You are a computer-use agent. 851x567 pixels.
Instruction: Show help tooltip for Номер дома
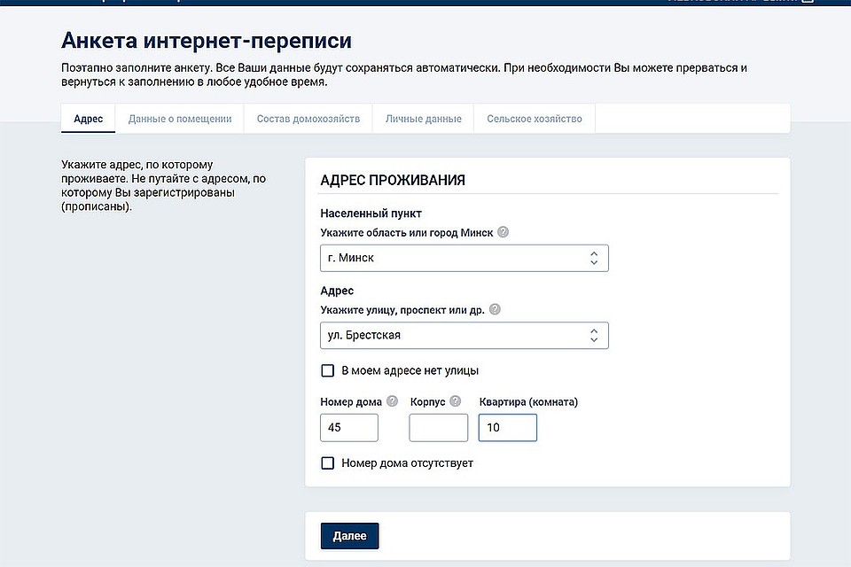(392, 401)
